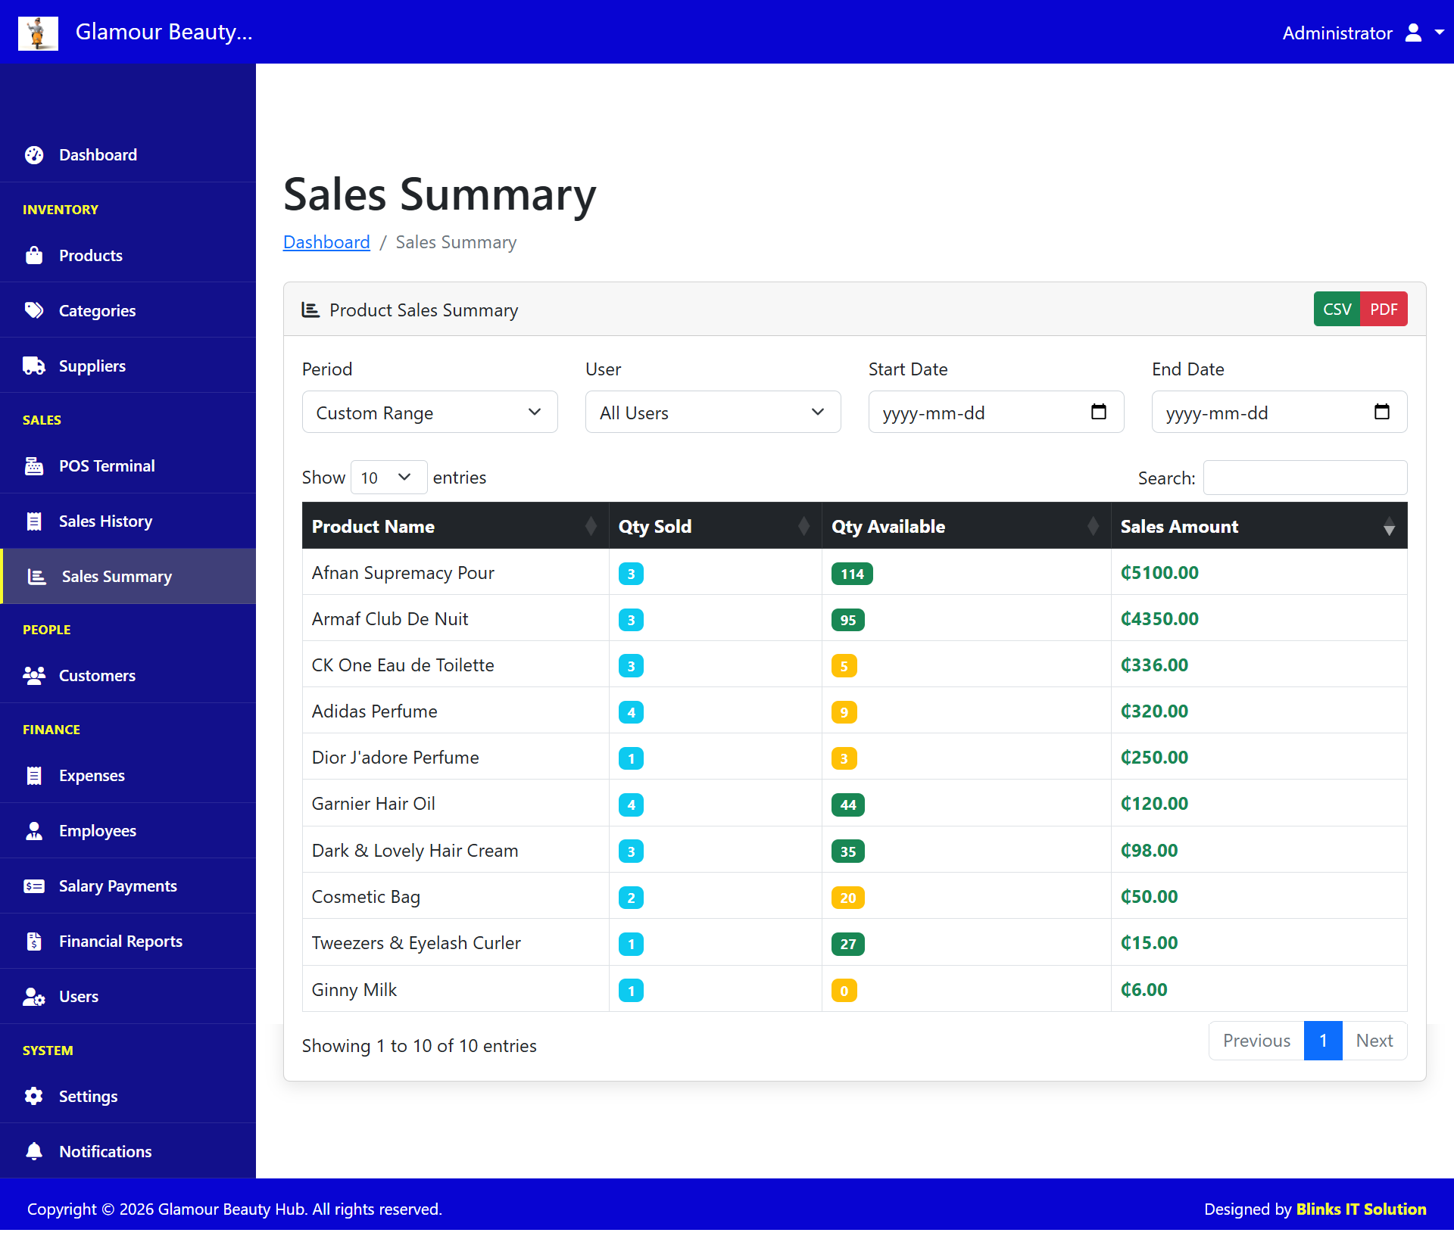Image resolution: width=1454 pixels, height=1242 pixels.
Task: Sort by Sales Amount column arrow
Action: [x=1389, y=526]
